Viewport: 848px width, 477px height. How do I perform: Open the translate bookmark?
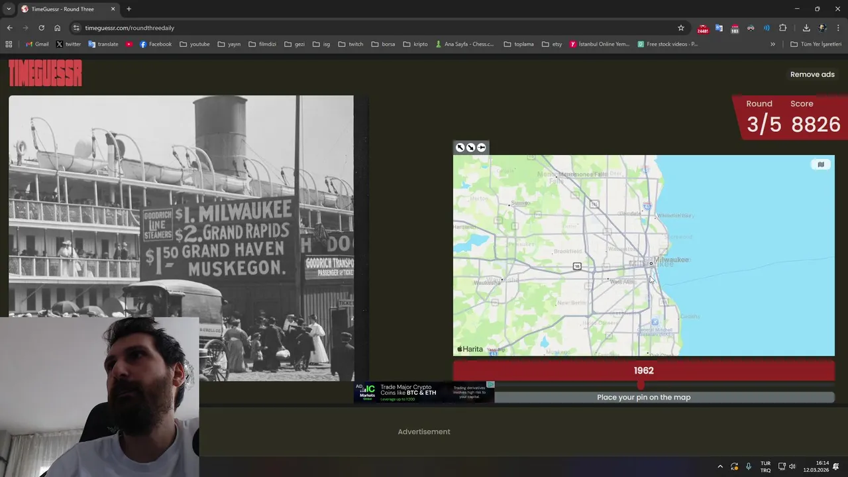(x=103, y=44)
